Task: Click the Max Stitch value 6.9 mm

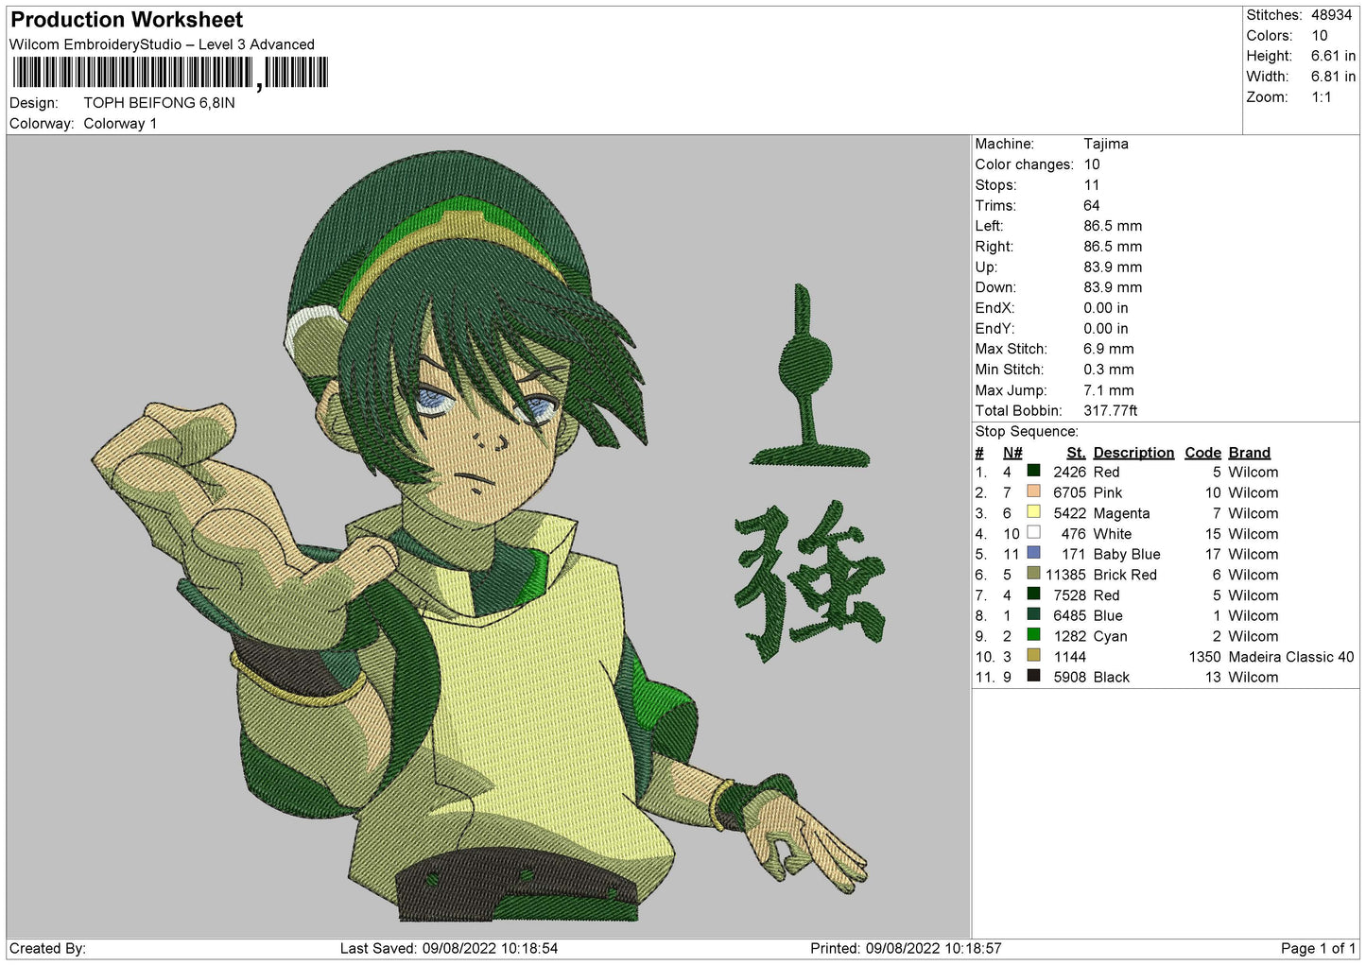Action: click(1108, 349)
